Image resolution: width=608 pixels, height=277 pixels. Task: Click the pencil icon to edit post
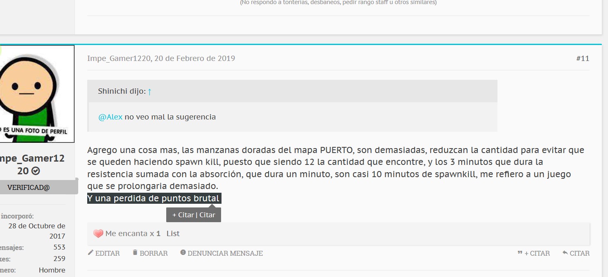(90, 253)
